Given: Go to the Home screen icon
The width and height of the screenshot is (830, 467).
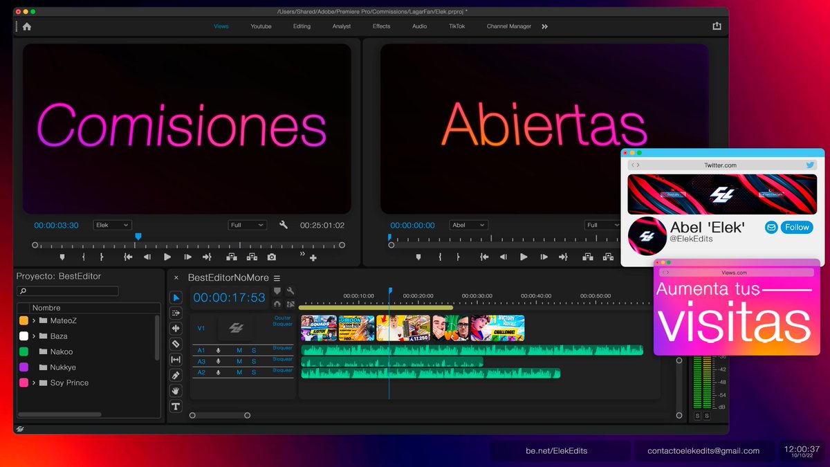Looking at the screenshot, I should pyautogui.click(x=27, y=26).
